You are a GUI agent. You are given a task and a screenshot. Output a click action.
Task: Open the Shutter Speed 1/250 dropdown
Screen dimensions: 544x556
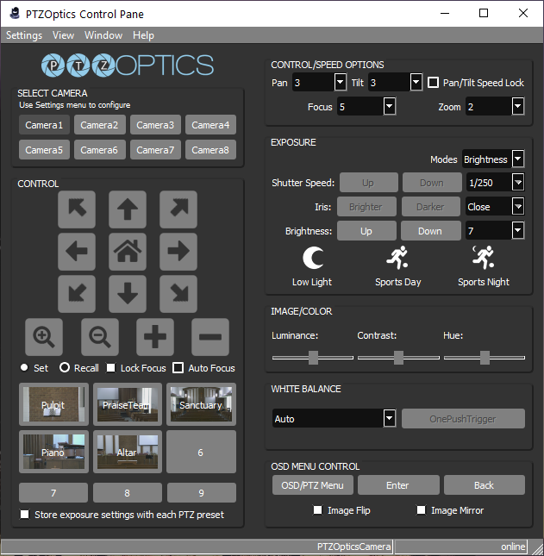coord(518,182)
